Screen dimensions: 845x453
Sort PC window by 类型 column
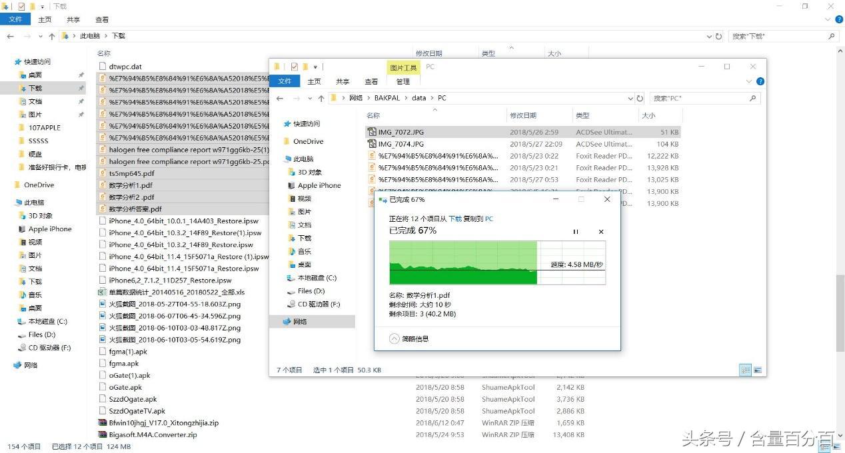(x=582, y=116)
